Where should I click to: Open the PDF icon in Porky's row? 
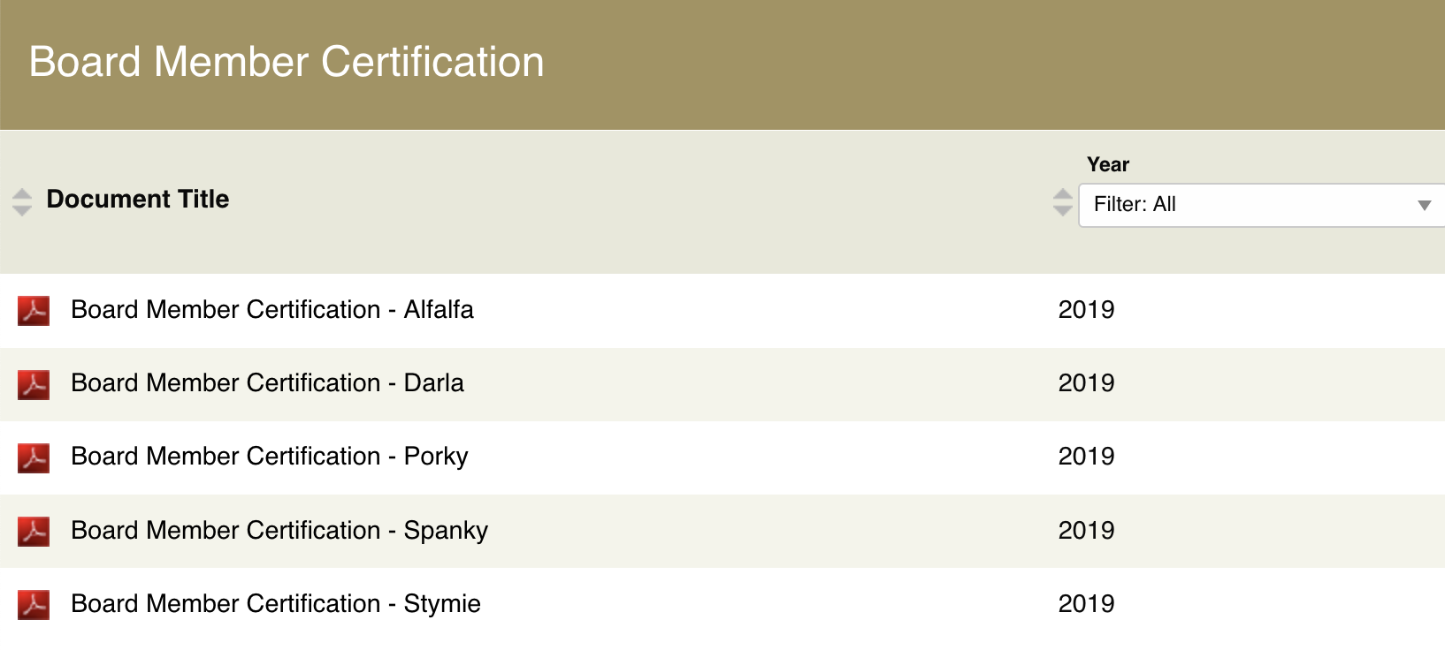click(x=34, y=457)
